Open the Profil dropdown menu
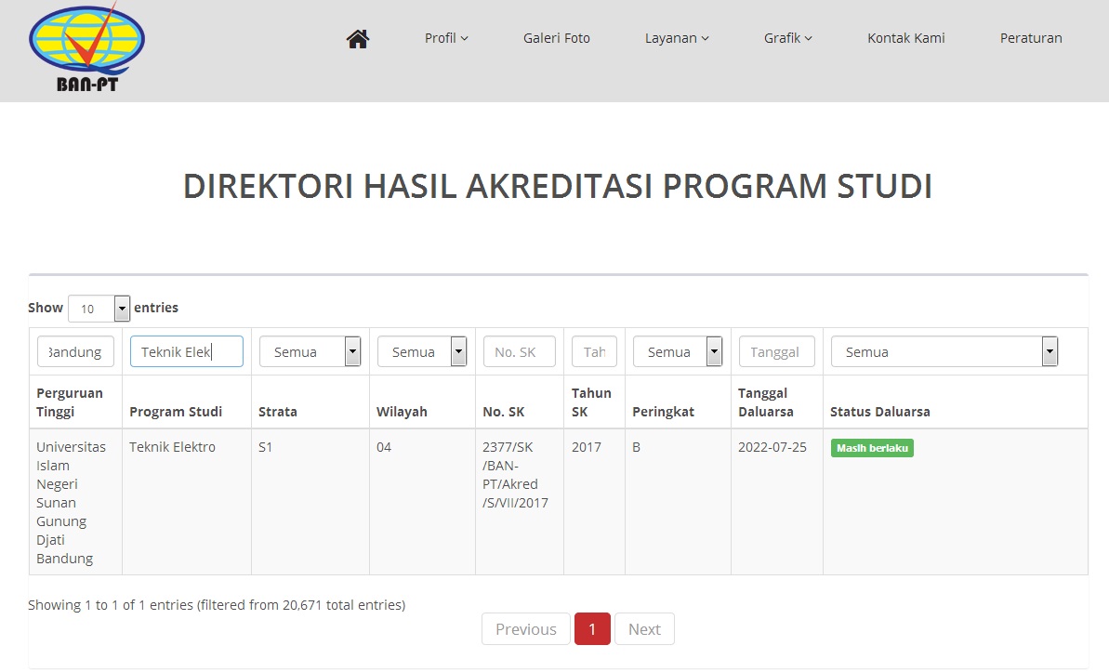The width and height of the screenshot is (1109, 672). pos(446,38)
